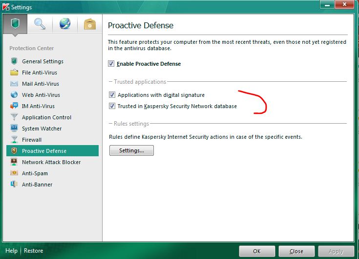This screenshot has height=259, width=359.
Task: Minimize the Settings window
Action: tap(327, 4)
